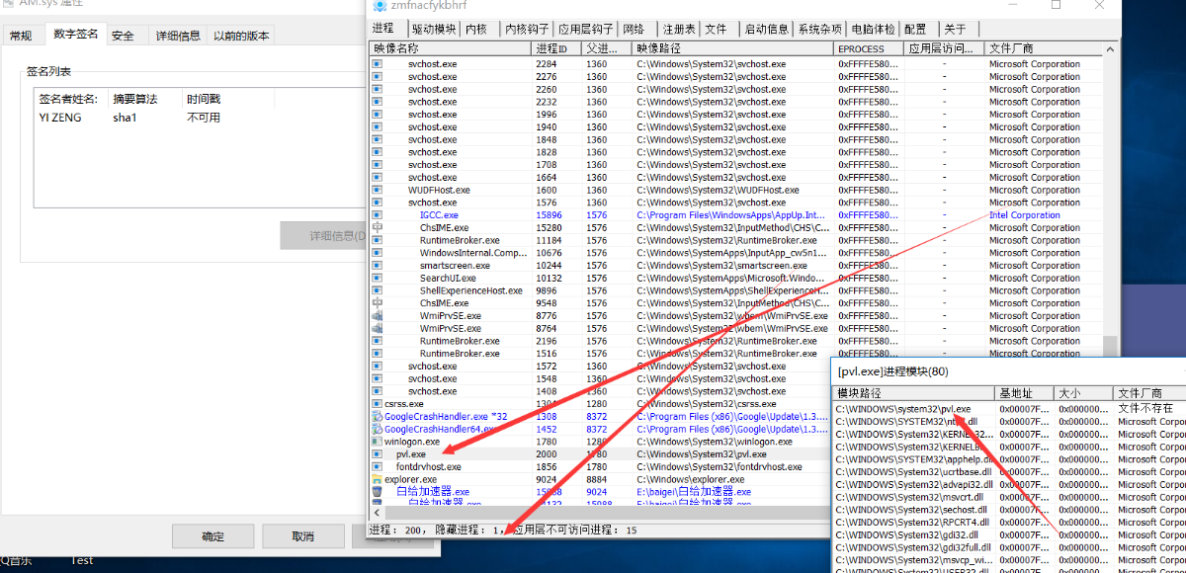Select the 进程 tab
Viewport: 1186px width, 573px height.
[383, 28]
